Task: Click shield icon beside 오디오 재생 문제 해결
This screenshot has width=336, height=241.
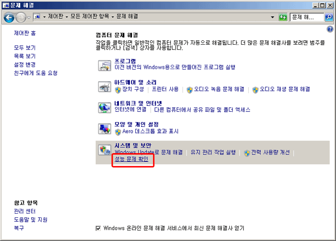Action: (x=255, y=90)
